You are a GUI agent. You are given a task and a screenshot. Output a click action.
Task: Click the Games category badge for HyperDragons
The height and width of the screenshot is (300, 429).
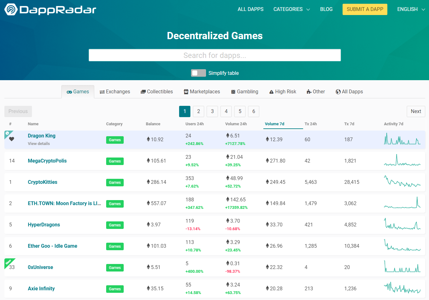pos(115,225)
